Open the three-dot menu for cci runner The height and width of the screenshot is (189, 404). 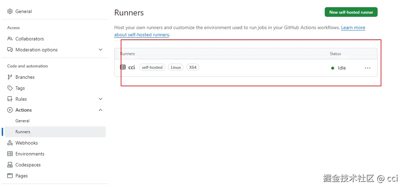367,68
